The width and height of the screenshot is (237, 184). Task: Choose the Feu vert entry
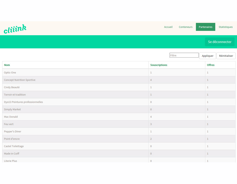point(9,124)
